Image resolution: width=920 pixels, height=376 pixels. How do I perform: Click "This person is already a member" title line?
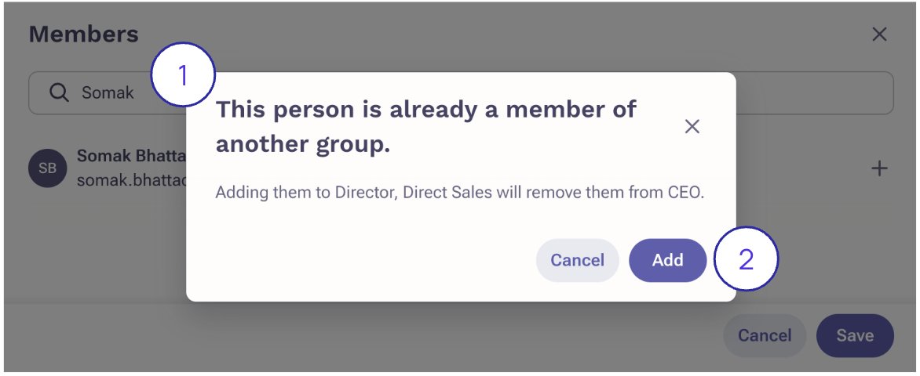(x=426, y=109)
